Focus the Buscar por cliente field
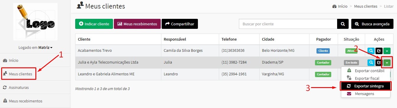Viewport: 397px width, 108px height. pos(288,24)
